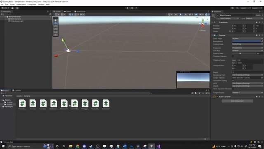Toggle scene lighting lightbulb icon

(x=181, y=14)
